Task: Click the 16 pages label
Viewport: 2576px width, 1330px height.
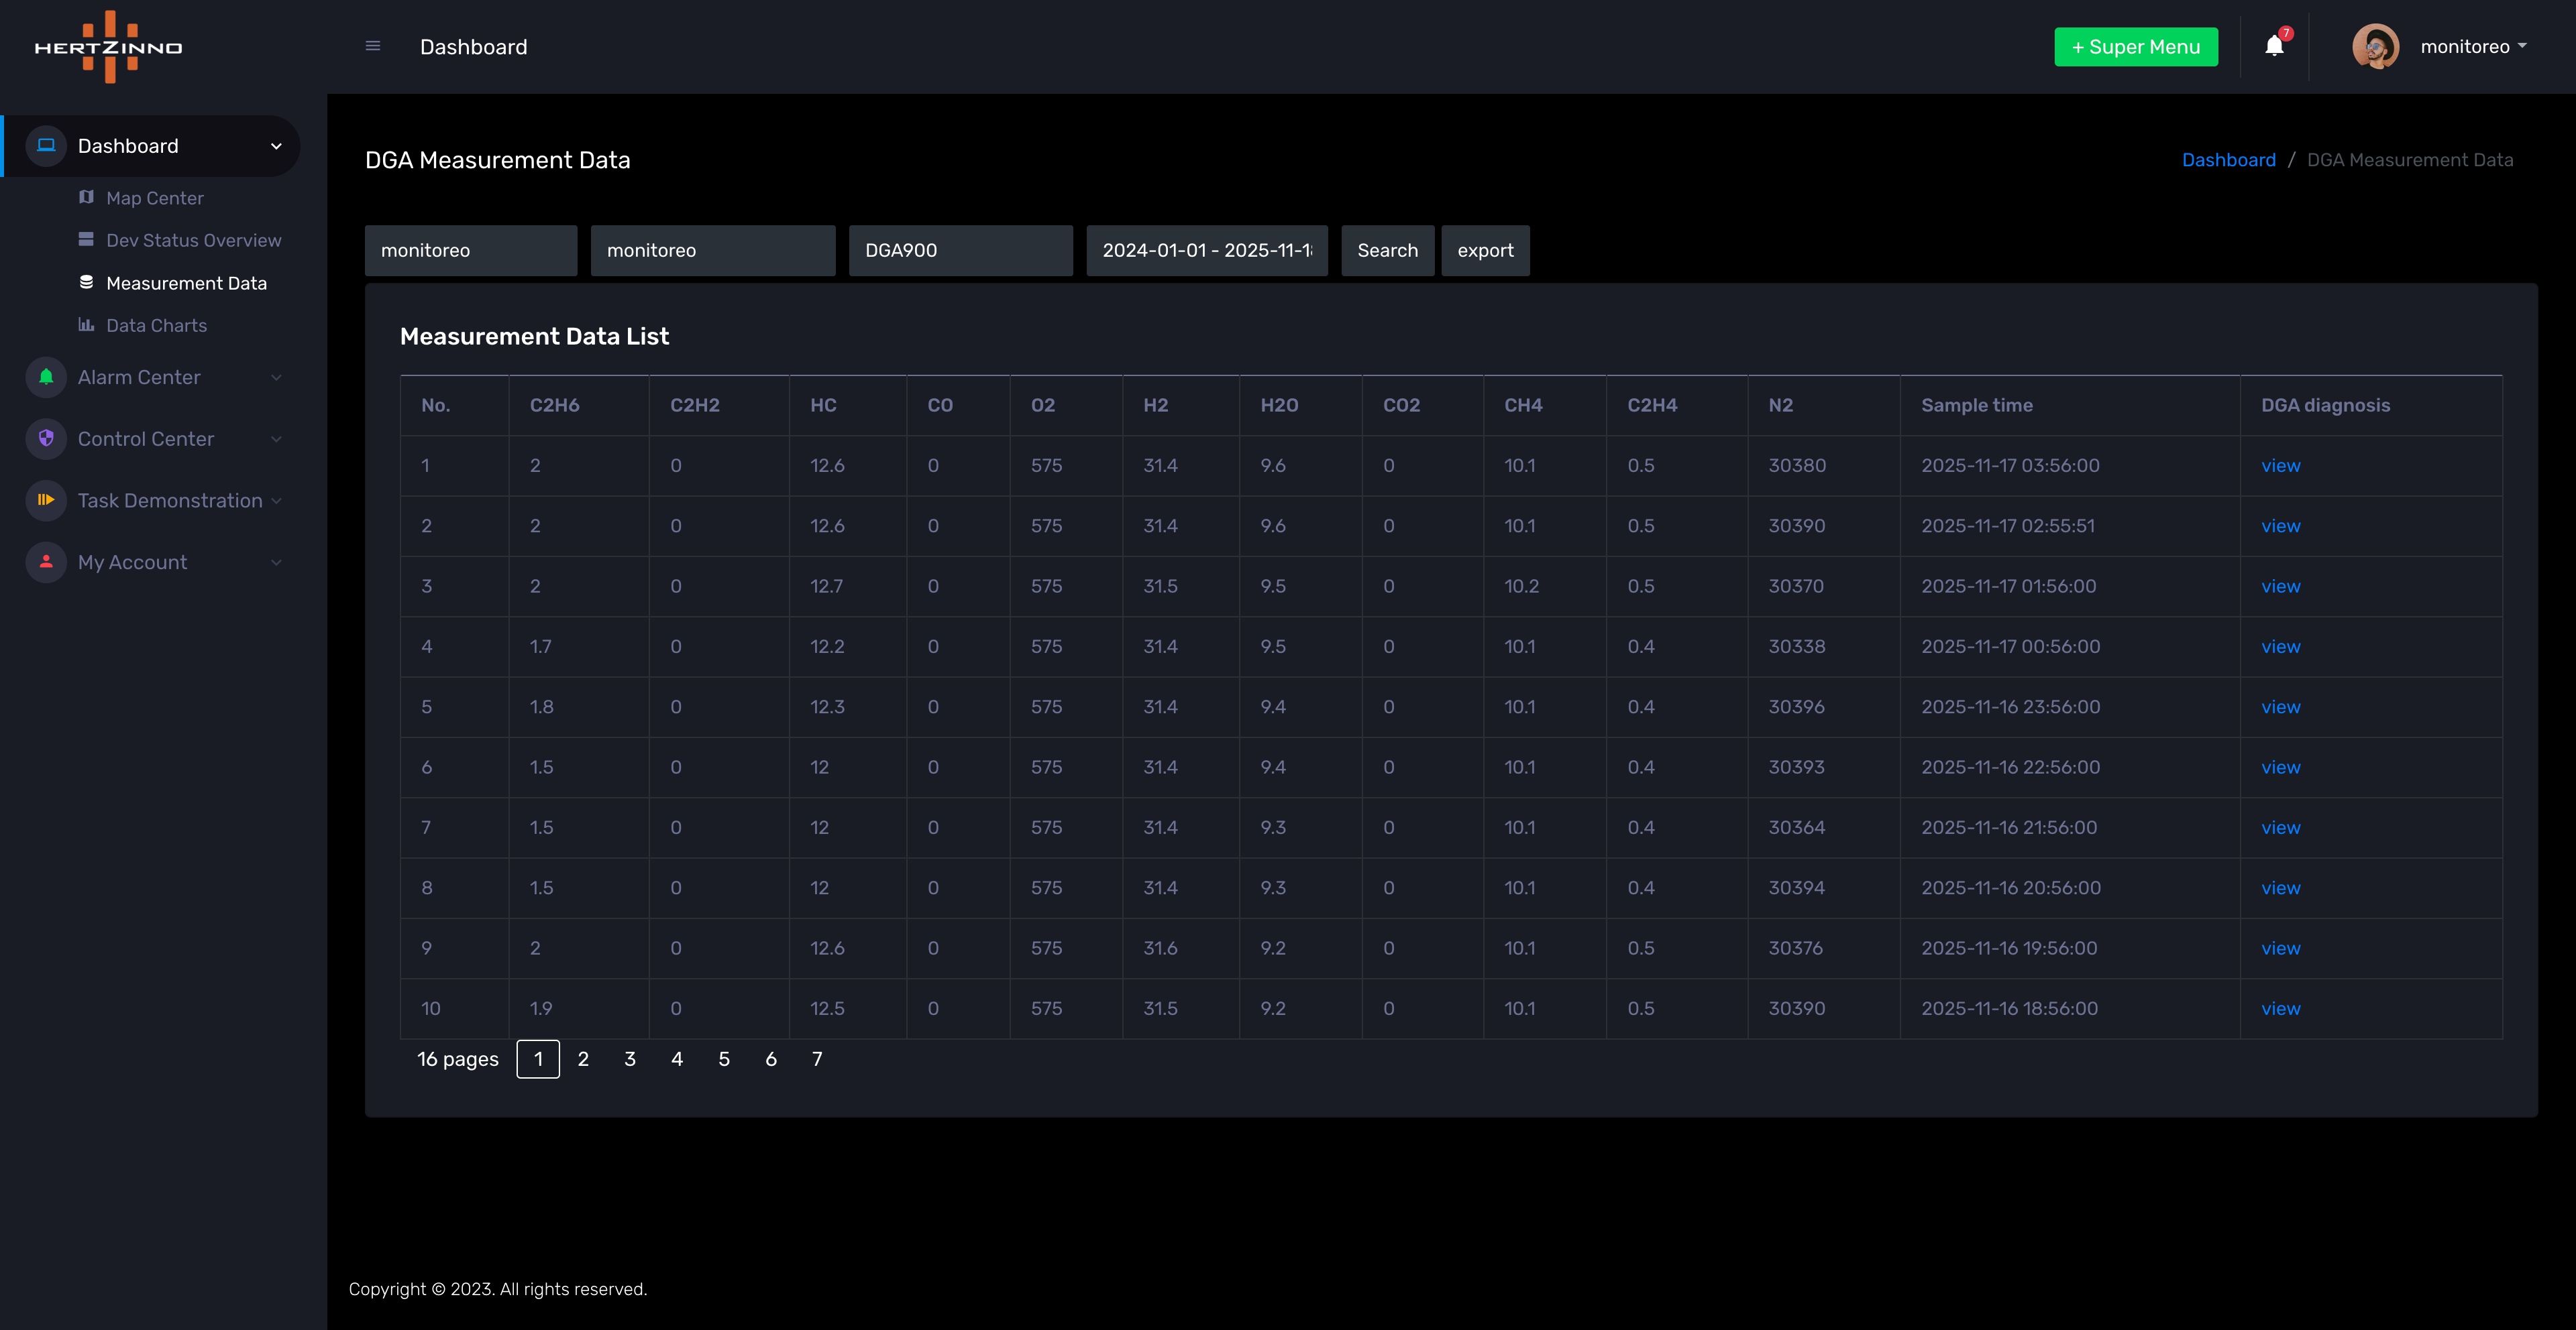Action: click(457, 1059)
